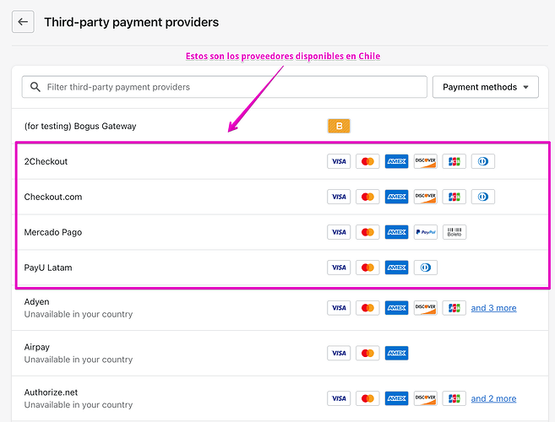Select the Checkout.com provider

(53, 197)
